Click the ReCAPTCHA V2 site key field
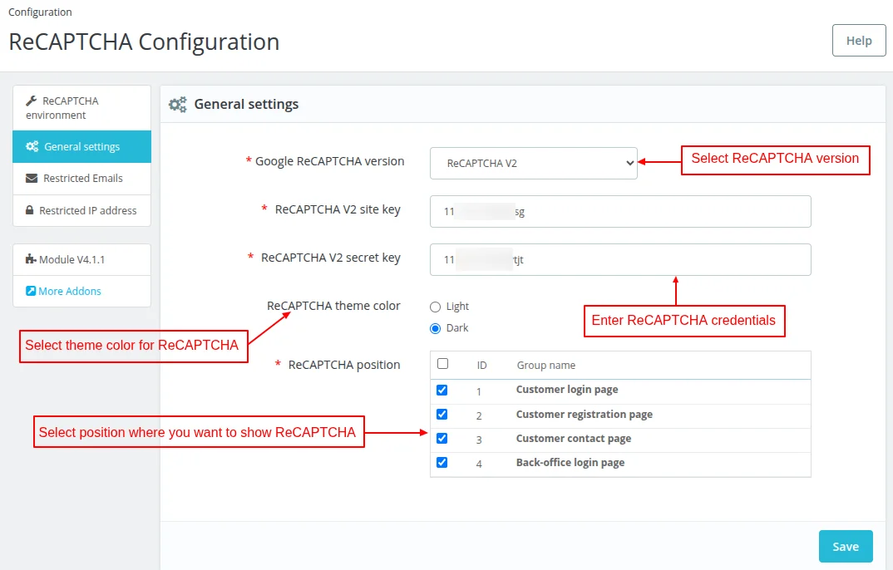Screen dimensions: 893x570 [620, 212]
